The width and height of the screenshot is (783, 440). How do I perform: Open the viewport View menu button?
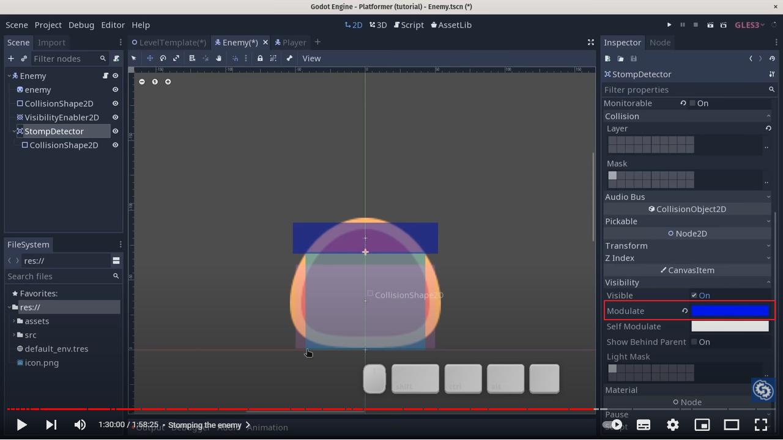click(x=311, y=59)
